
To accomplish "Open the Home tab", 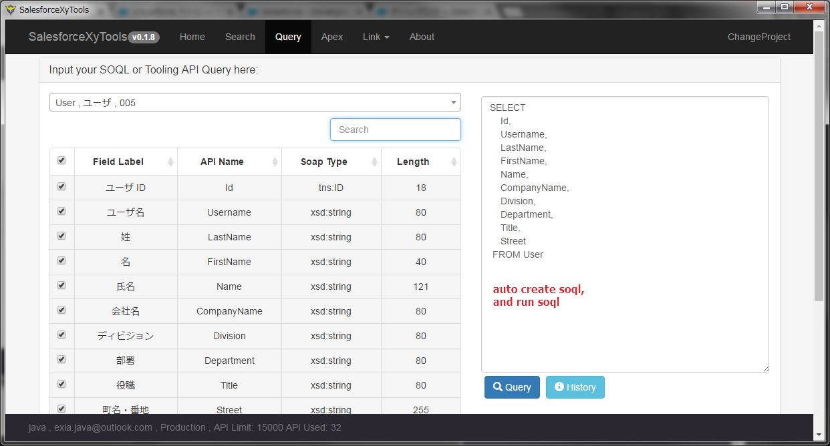I will (192, 37).
